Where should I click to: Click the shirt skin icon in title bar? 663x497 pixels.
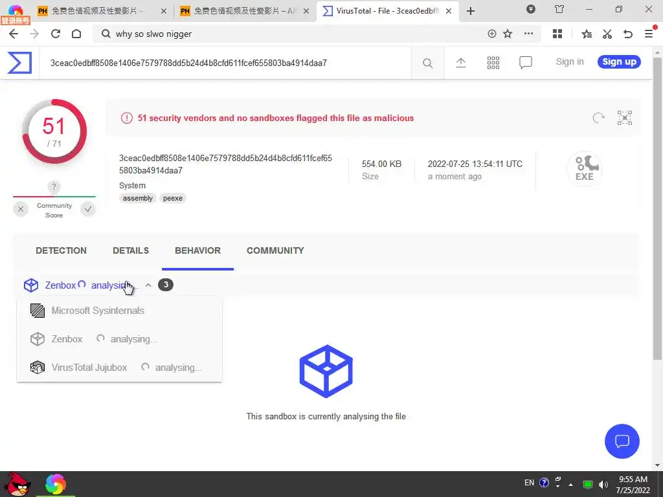[x=559, y=9]
